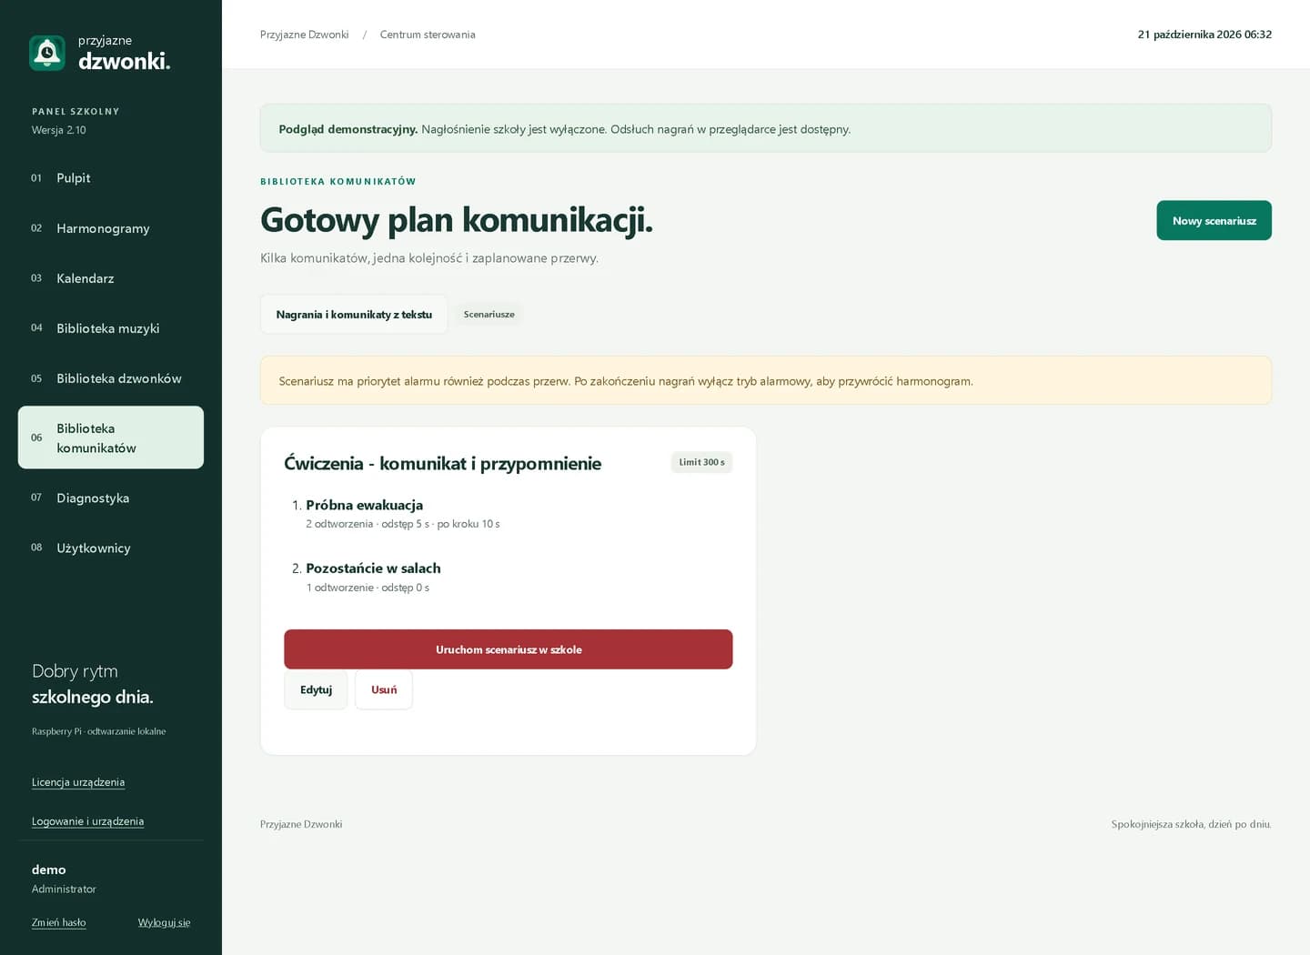Screen dimensions: 1310x955
Task: Click the Podgląd demonstracyjny notice
Action: [x=766, y=128]
